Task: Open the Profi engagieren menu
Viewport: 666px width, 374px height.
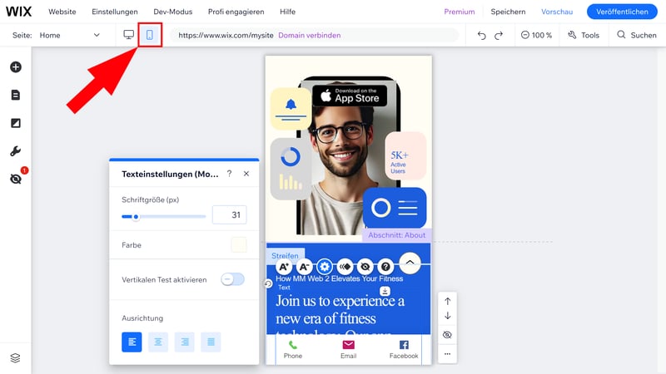Action: (236, 12)
